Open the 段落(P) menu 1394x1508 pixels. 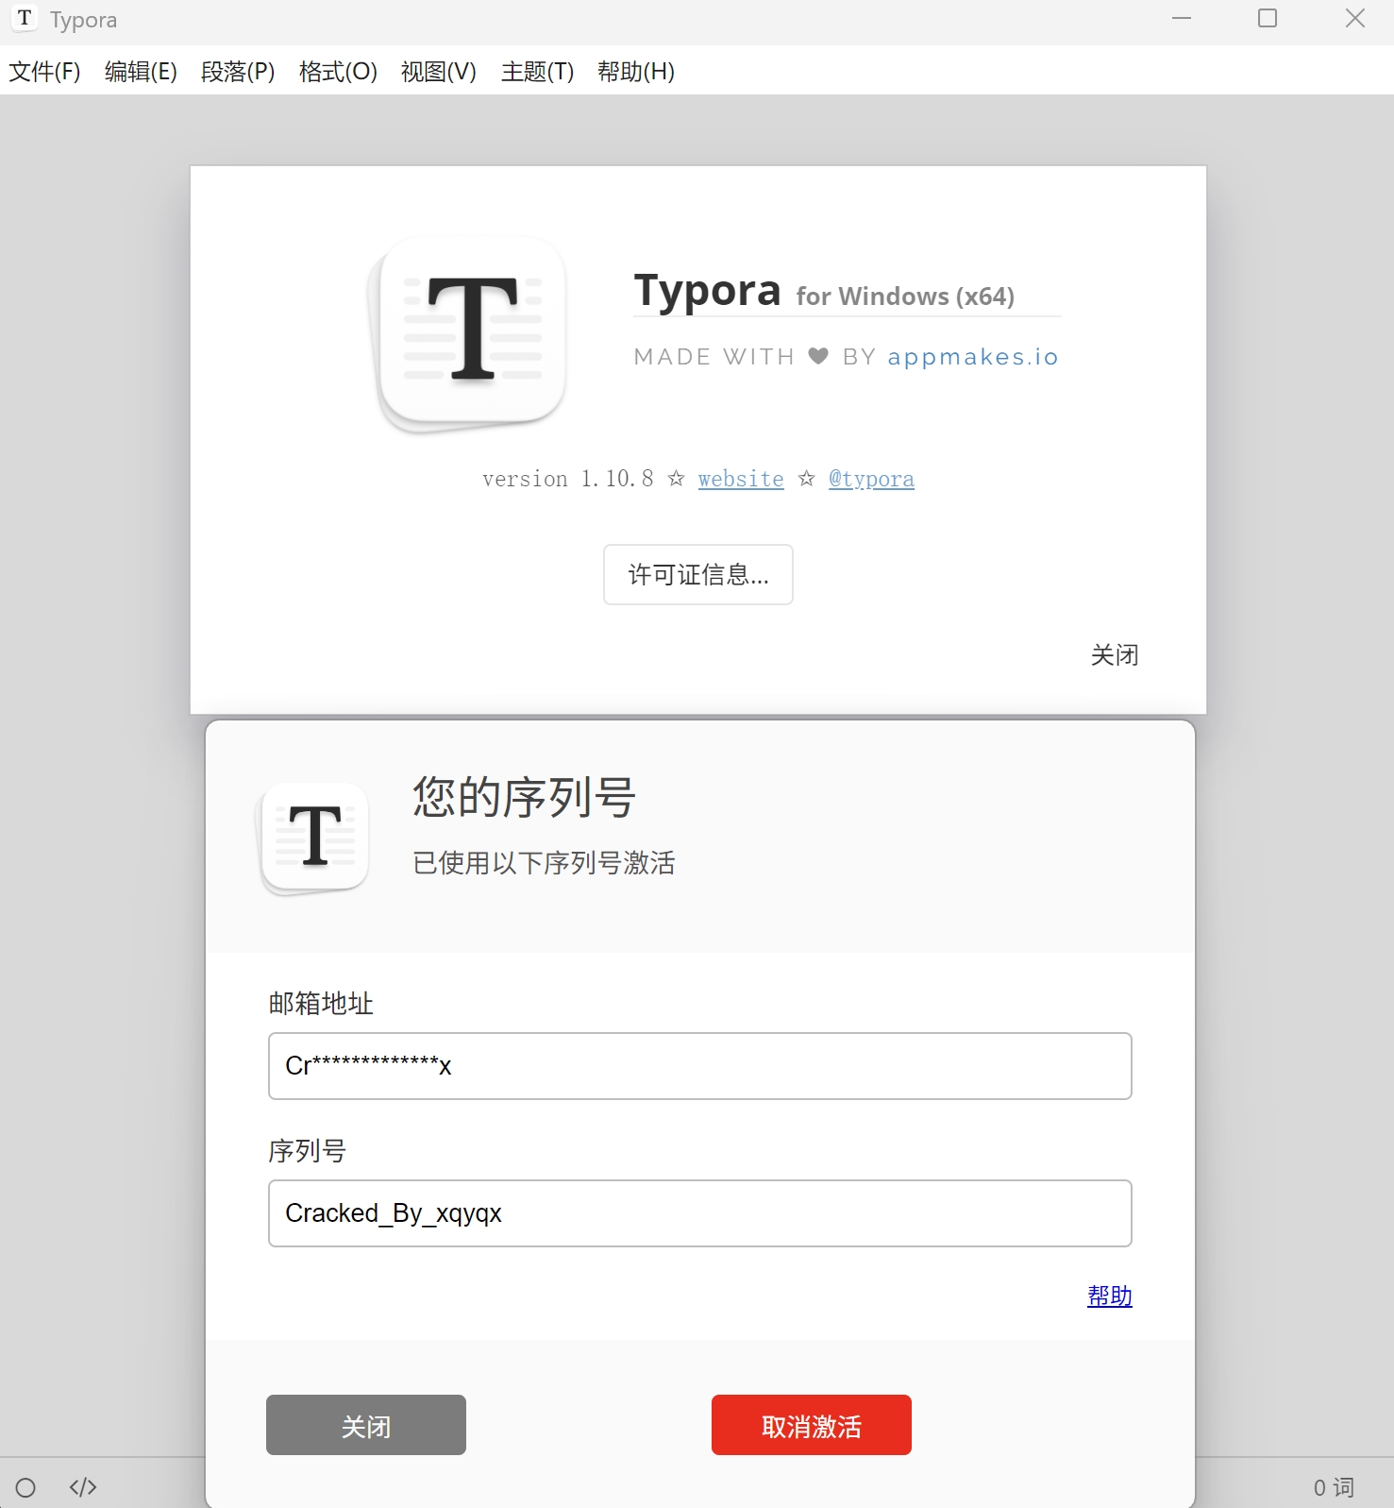coord(238,72)
